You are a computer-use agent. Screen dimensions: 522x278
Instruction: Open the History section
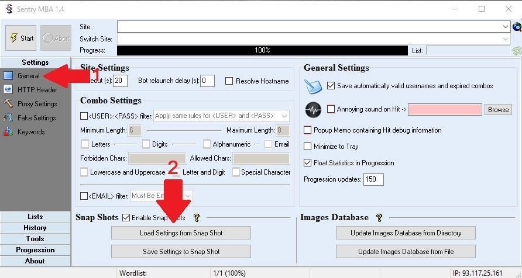click(35, 228)
